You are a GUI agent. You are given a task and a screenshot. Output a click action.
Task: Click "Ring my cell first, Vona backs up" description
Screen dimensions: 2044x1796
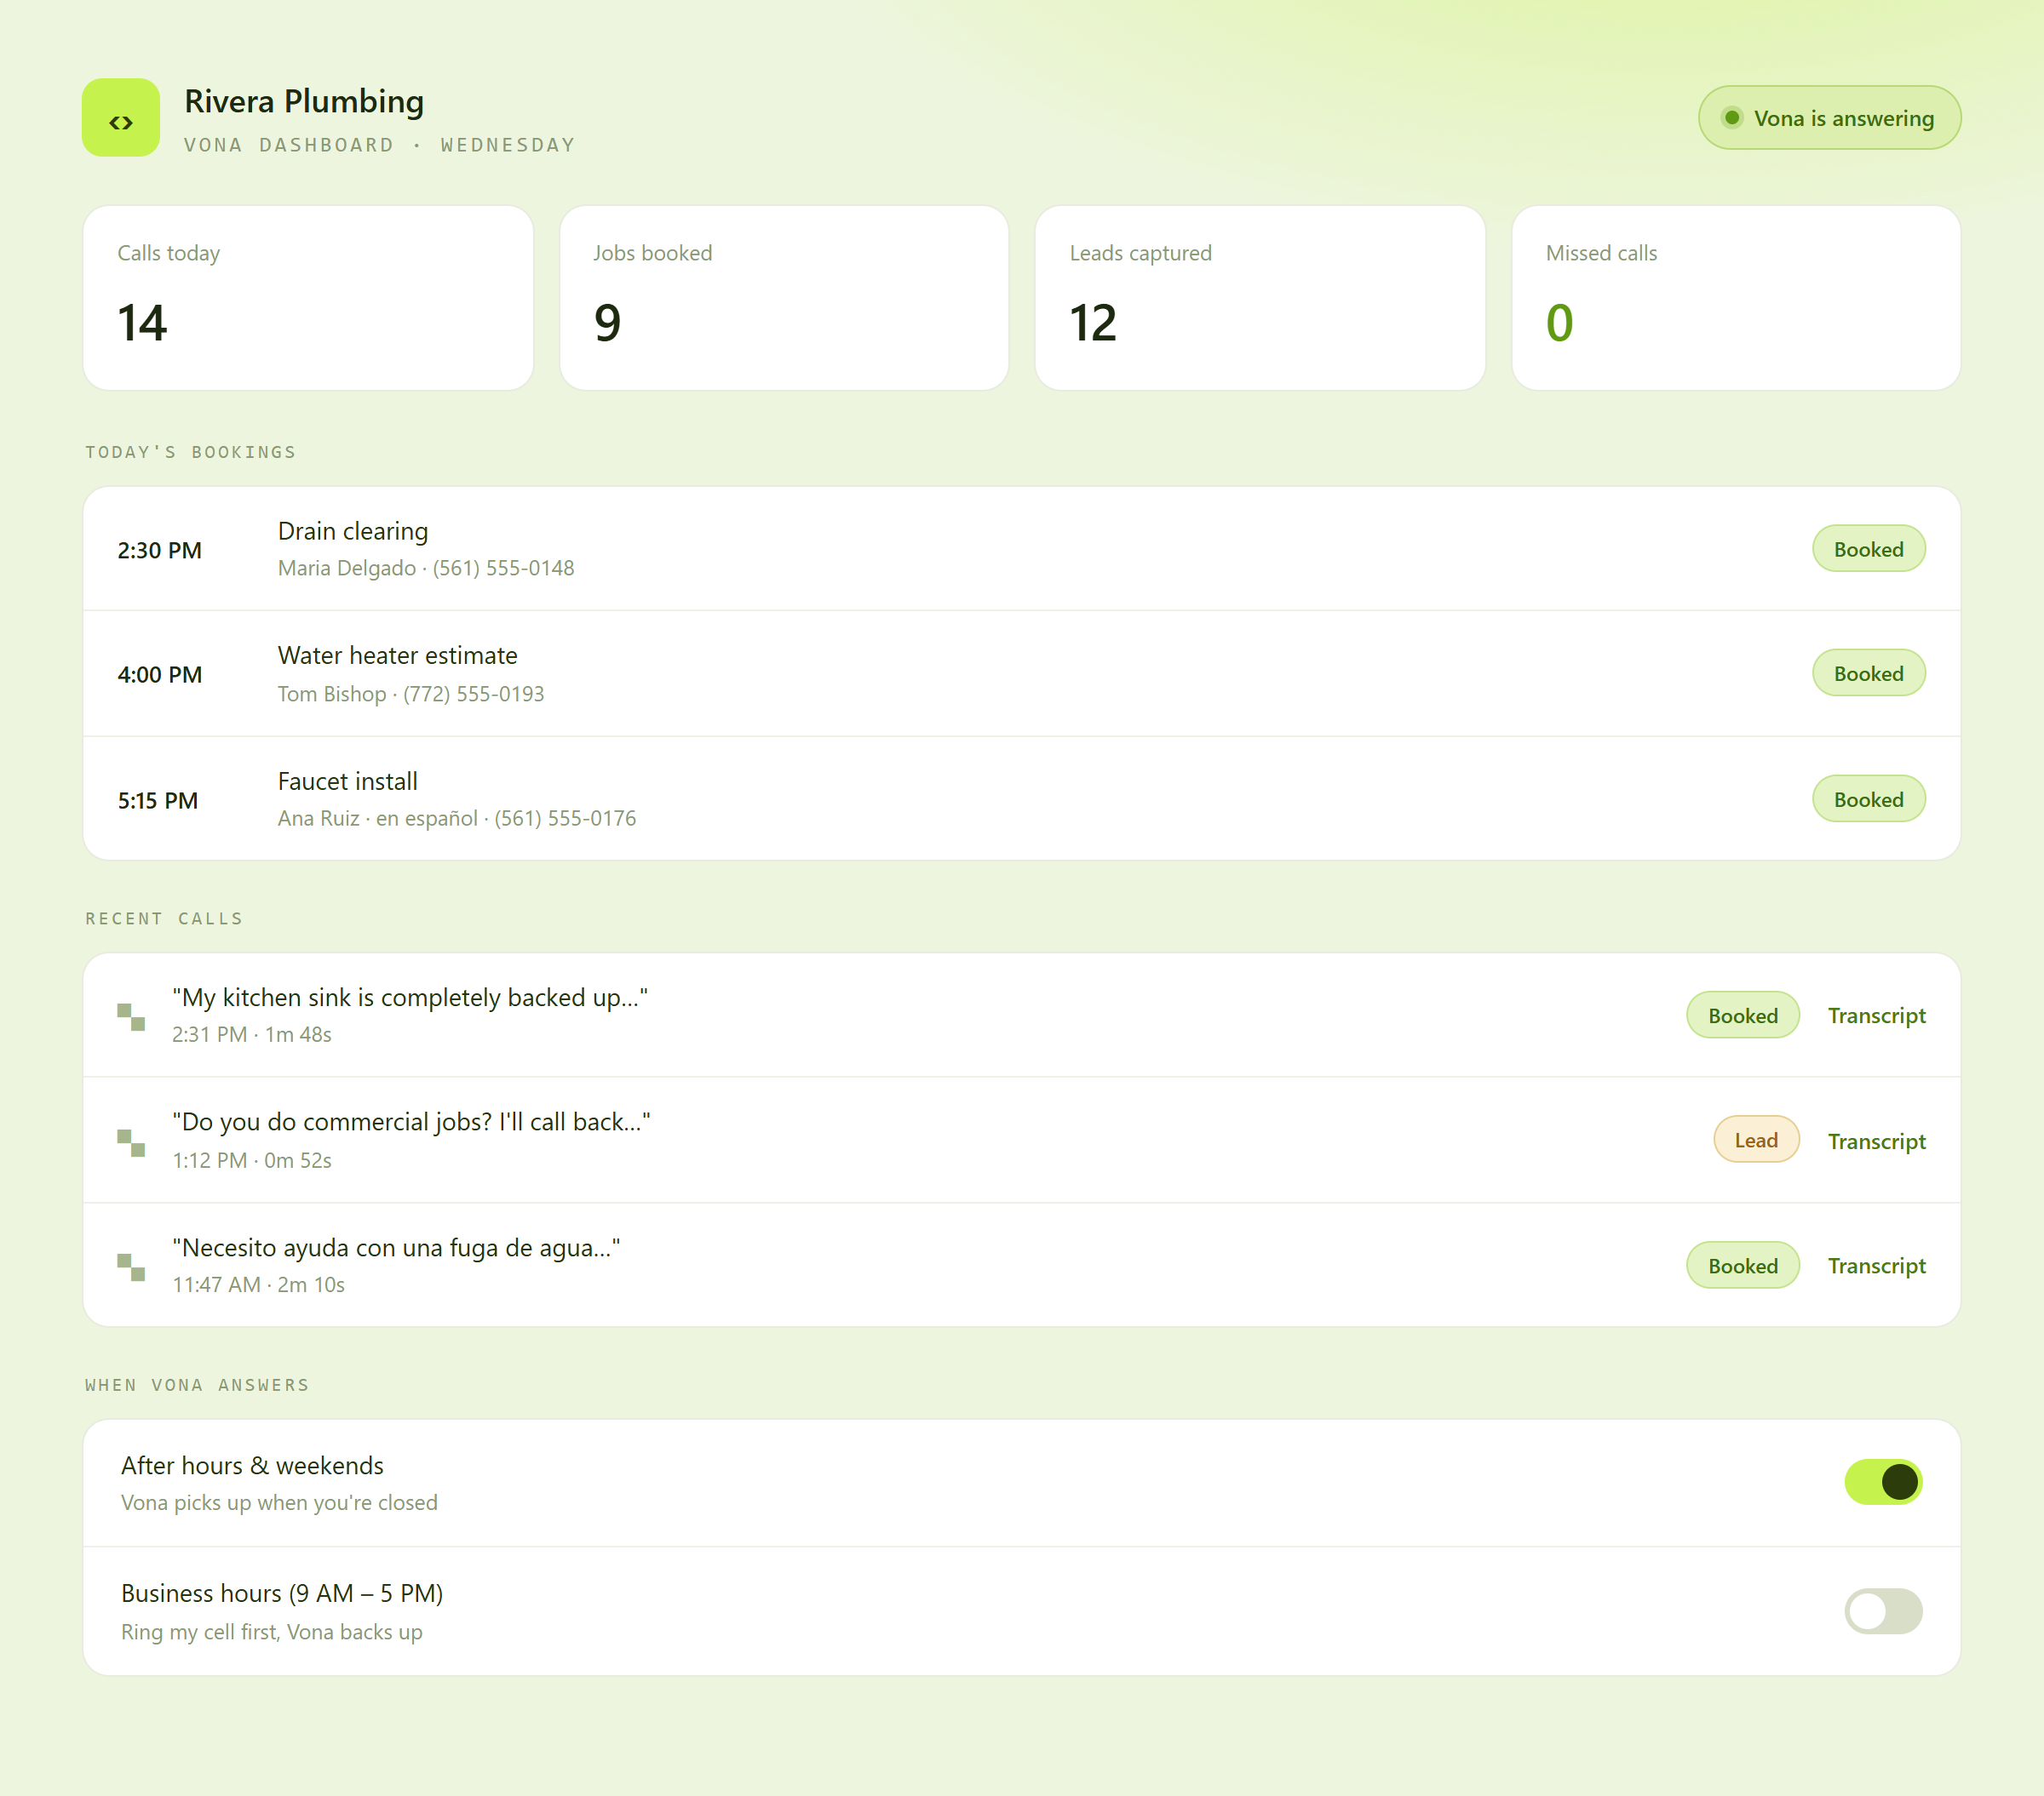[x=272, y=1632]
